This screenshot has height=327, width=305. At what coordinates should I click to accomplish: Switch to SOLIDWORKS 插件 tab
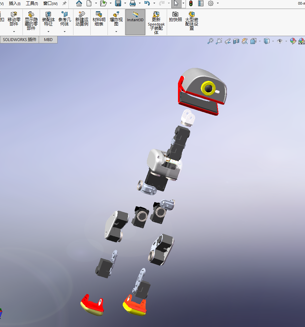click(x=20, y=40)
